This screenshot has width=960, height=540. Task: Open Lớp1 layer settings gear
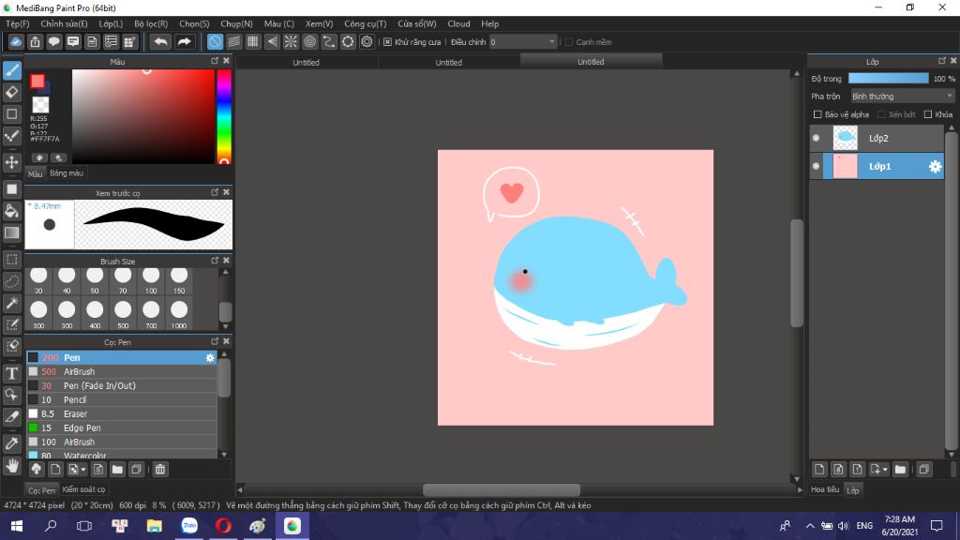(935, 166)
